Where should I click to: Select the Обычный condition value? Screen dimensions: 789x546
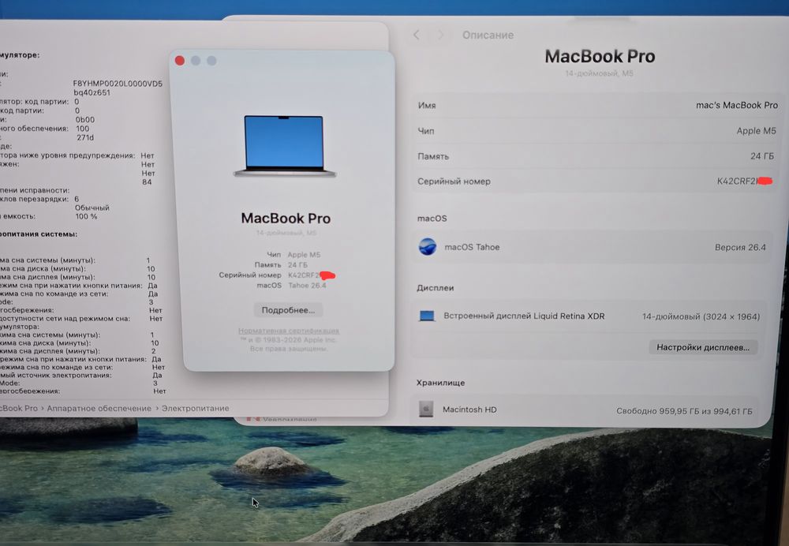tap(92, 208)
